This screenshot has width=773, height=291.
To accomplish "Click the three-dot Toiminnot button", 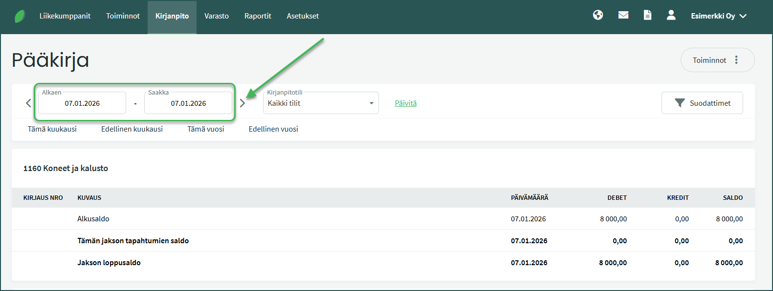I will coord(717,60).
